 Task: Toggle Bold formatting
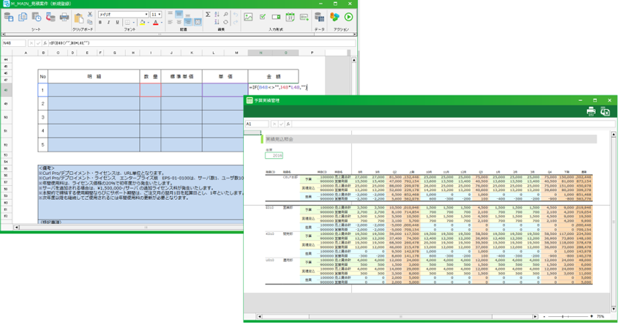100,23
